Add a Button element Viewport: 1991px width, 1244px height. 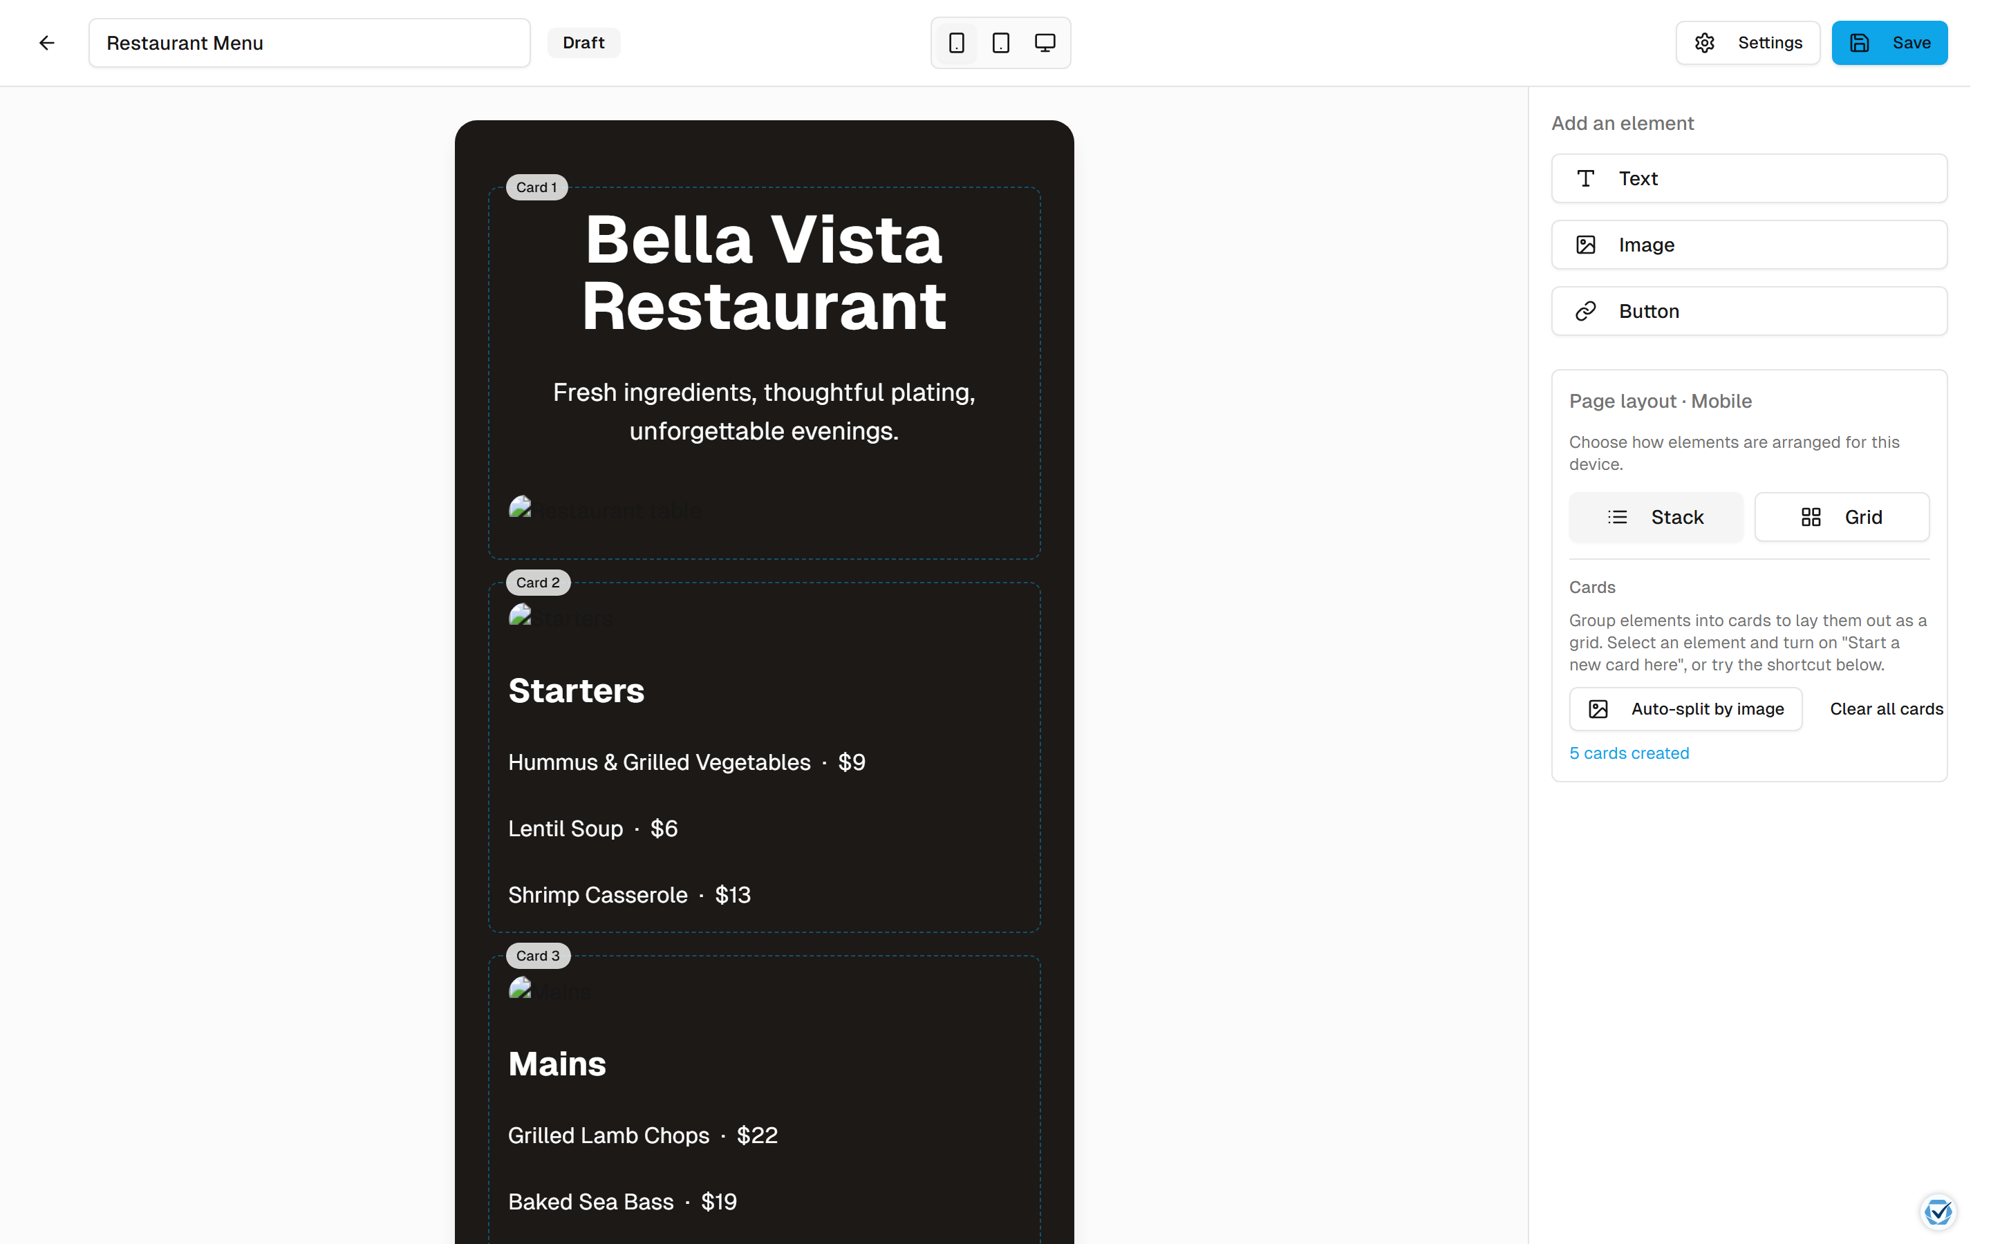tap(1749, 311)
